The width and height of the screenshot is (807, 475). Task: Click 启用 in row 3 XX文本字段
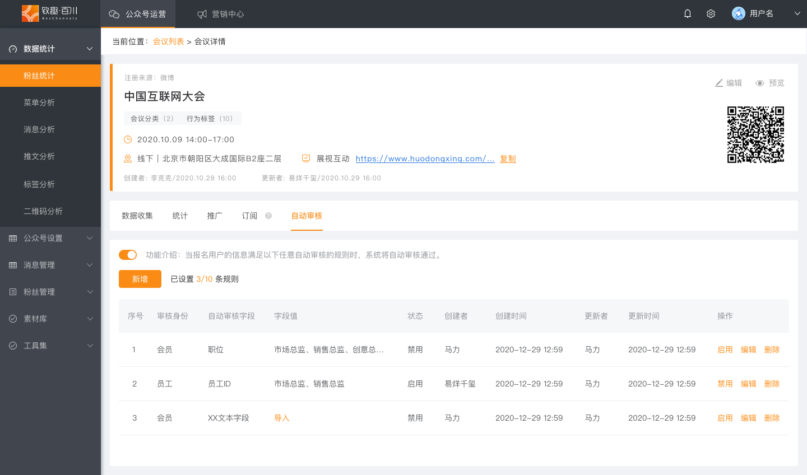(x=725, y=418)
